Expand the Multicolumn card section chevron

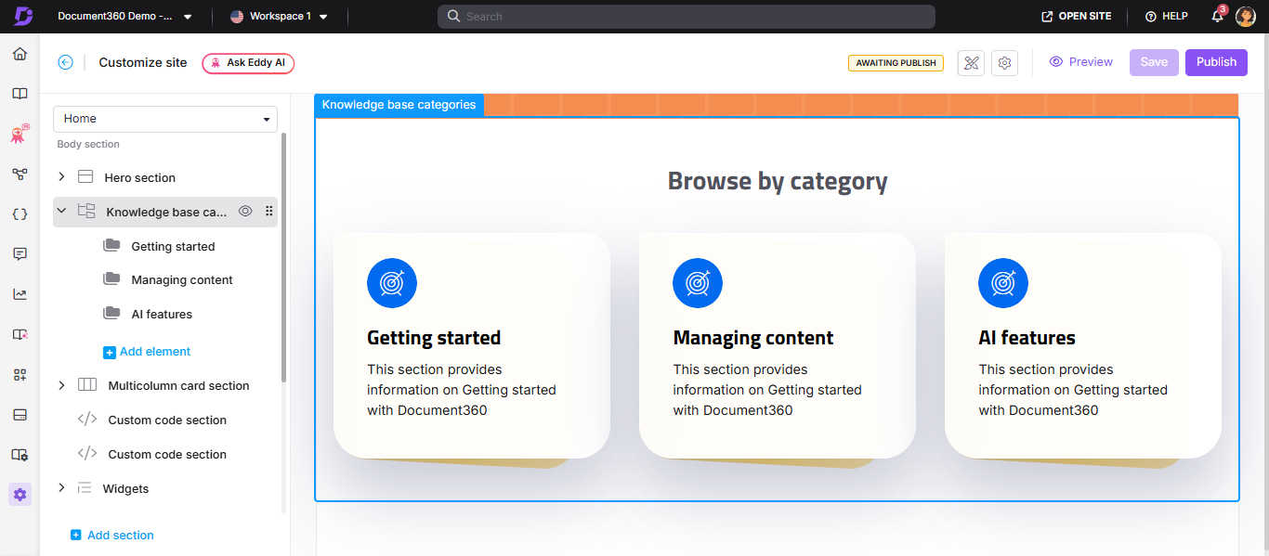[61, 384]
